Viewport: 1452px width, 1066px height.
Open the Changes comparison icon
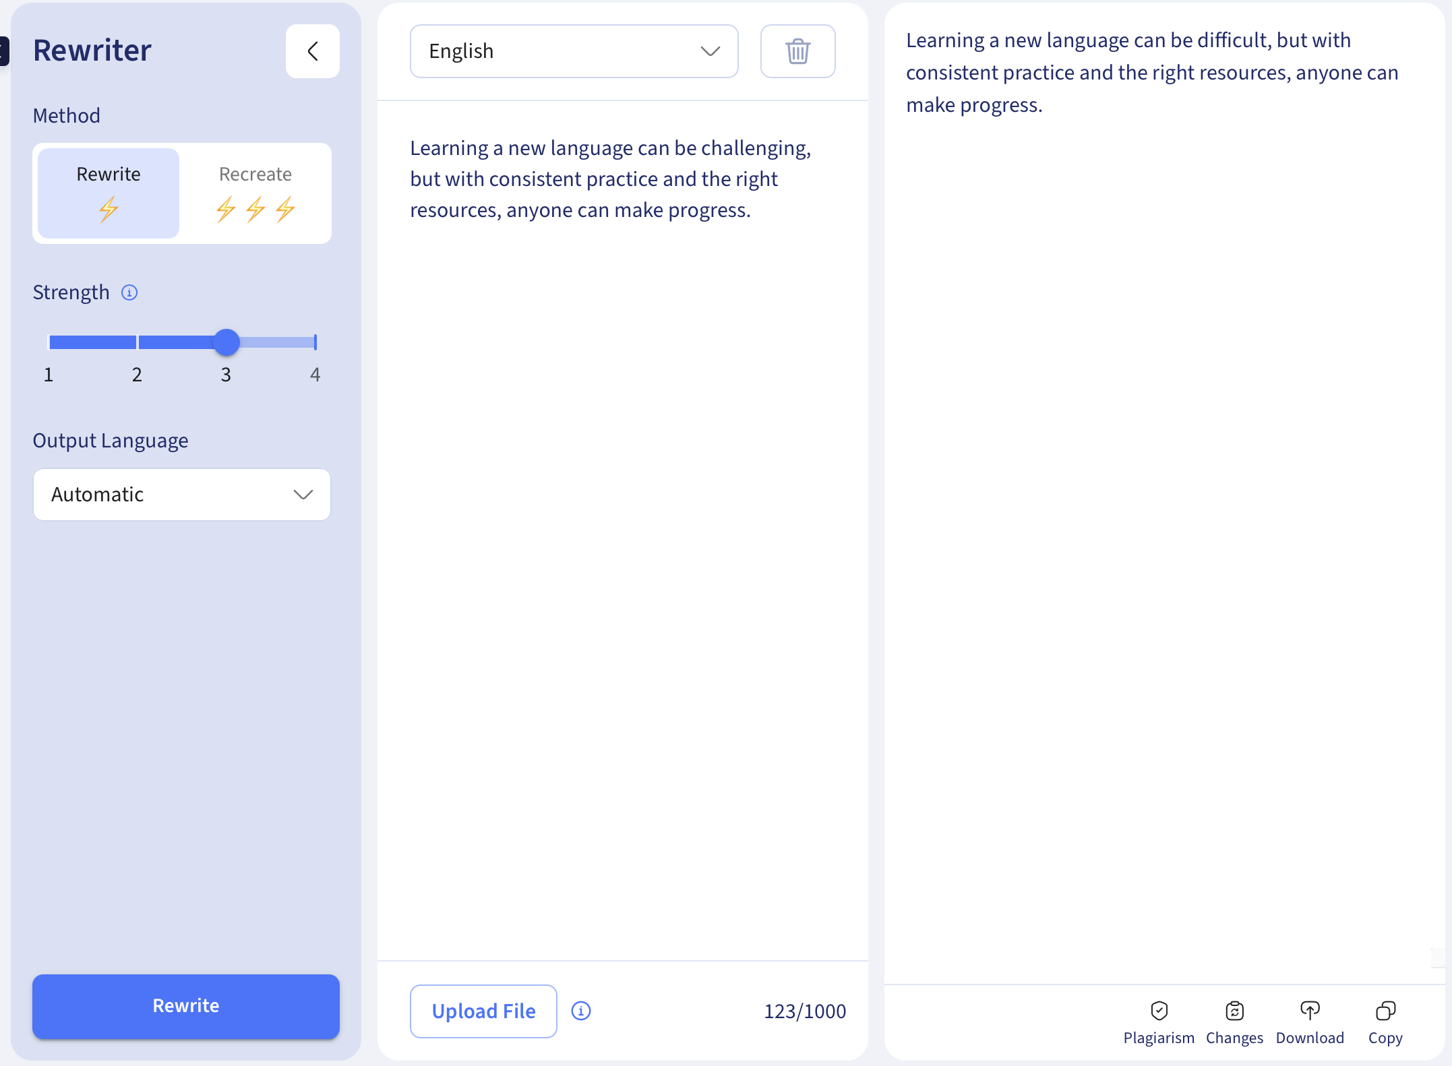(x=1234, y=1011)
